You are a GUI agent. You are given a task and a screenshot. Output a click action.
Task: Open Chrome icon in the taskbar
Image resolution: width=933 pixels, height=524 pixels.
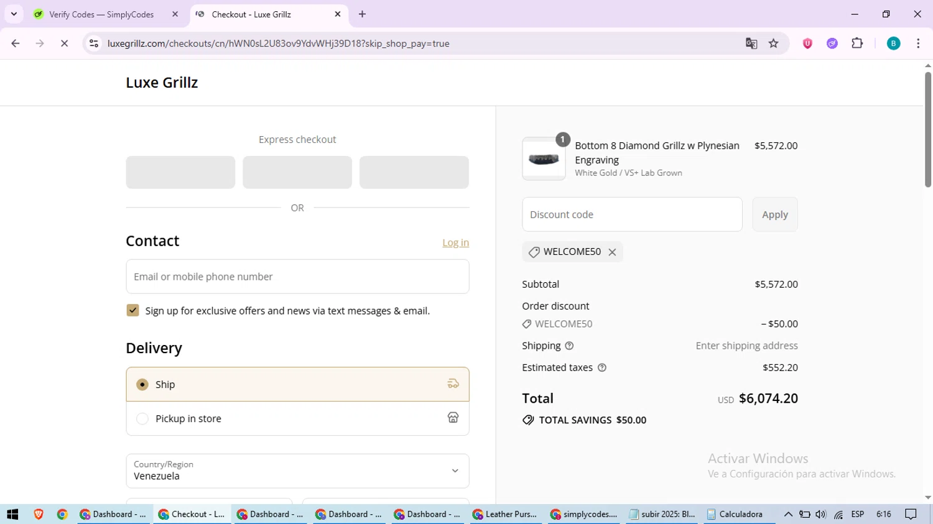62,514
